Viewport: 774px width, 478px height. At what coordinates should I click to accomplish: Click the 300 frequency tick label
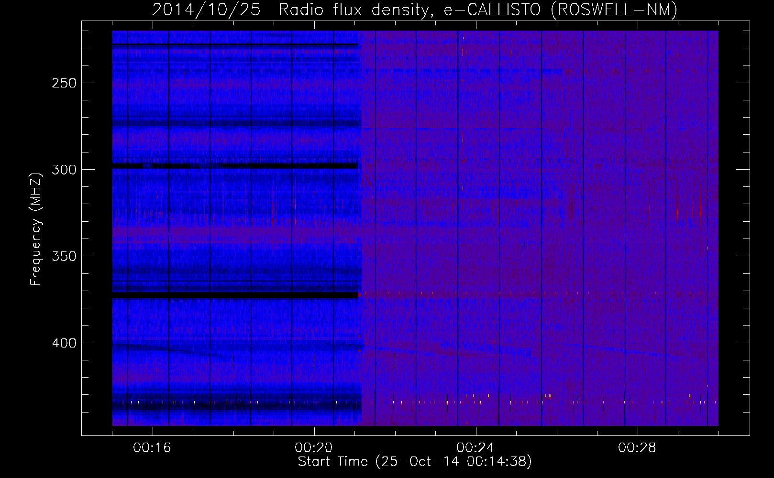tap(64, 170)
